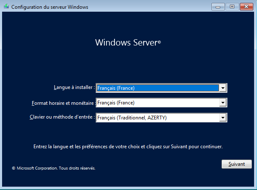Viewport: 257px width, 190px height.
Task: Click the Format horaire et monétaire value field
Action: click(158, 103)
